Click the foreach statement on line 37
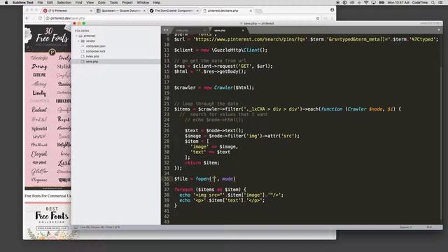Image resolution: width=448 pixels, height=252 pixels. point(210,190)
